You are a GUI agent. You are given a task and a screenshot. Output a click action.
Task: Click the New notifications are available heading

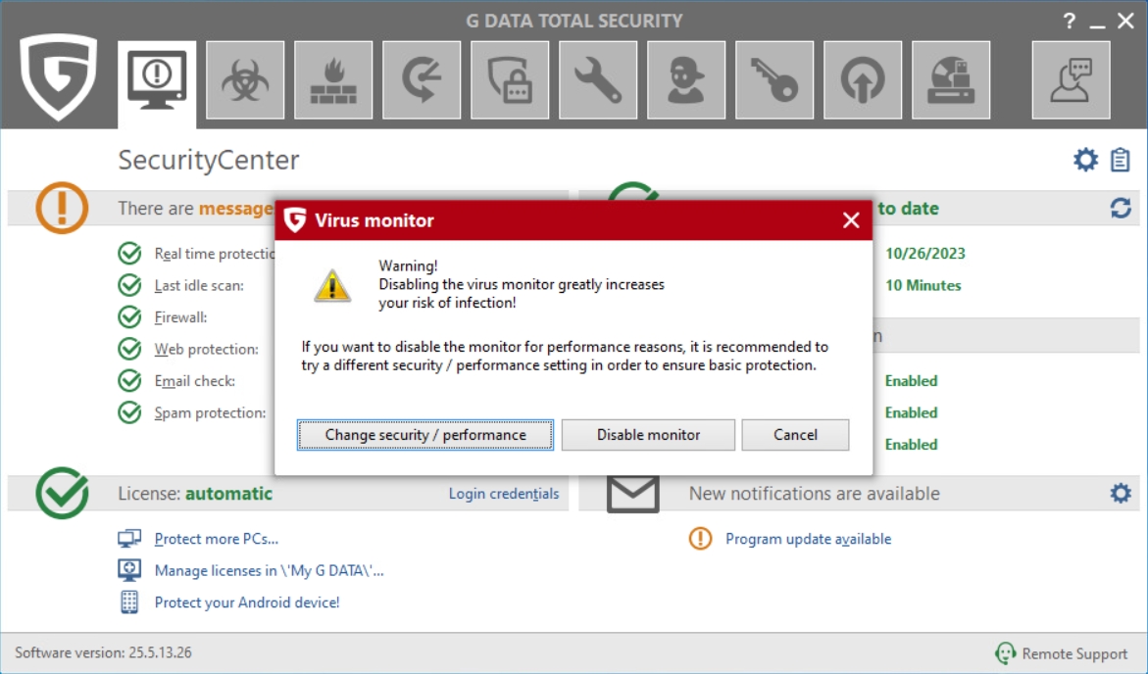814,493
